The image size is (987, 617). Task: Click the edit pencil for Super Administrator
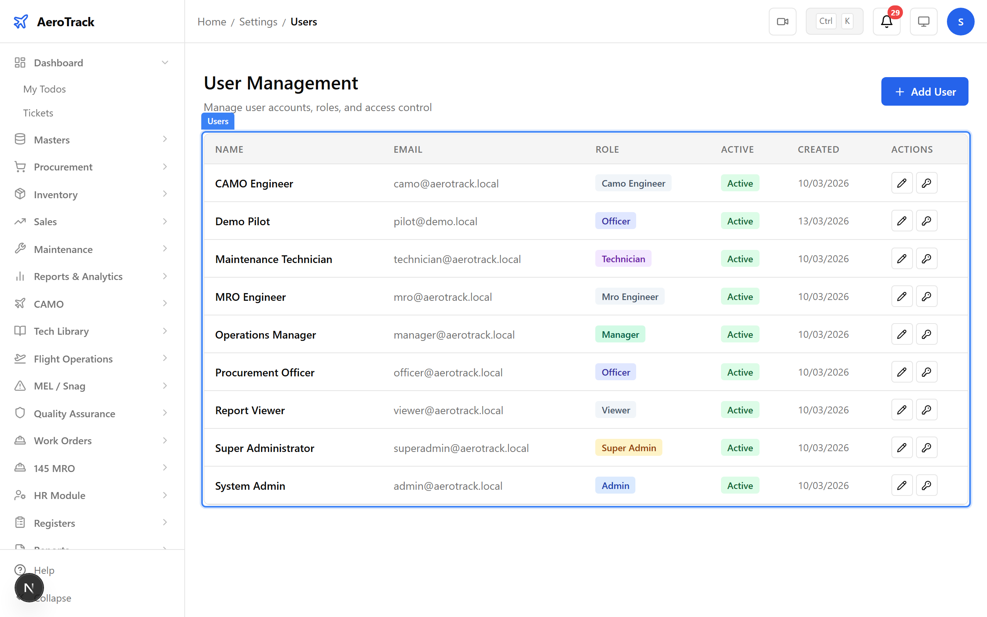tap(902, 447)
